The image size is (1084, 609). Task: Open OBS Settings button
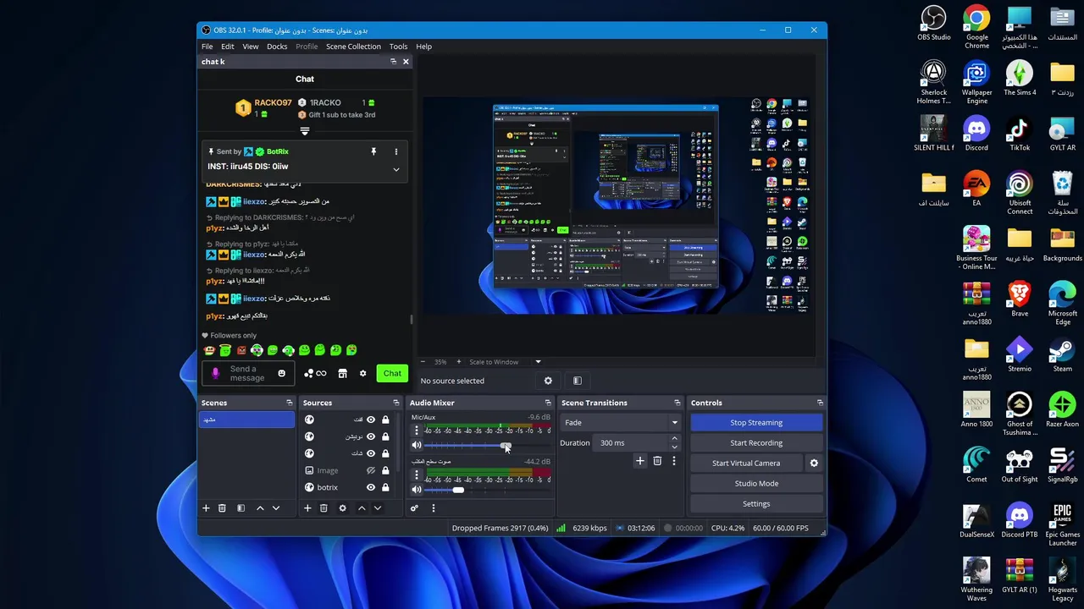tap(756, 504)
